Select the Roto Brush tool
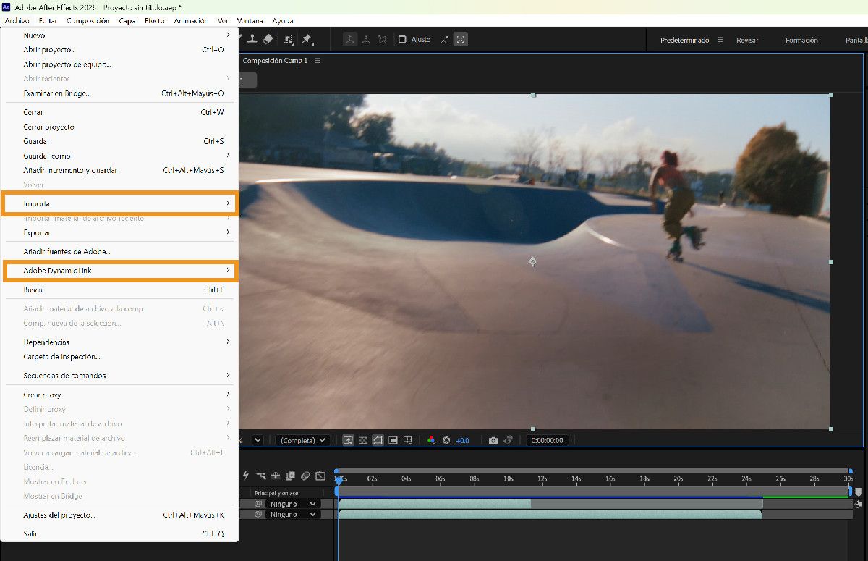The image size is (868, 561). point(288,39)
